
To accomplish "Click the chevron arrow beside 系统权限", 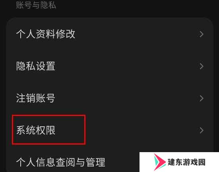I will pos(201,130).
